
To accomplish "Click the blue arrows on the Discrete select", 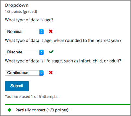I will 42,52.
